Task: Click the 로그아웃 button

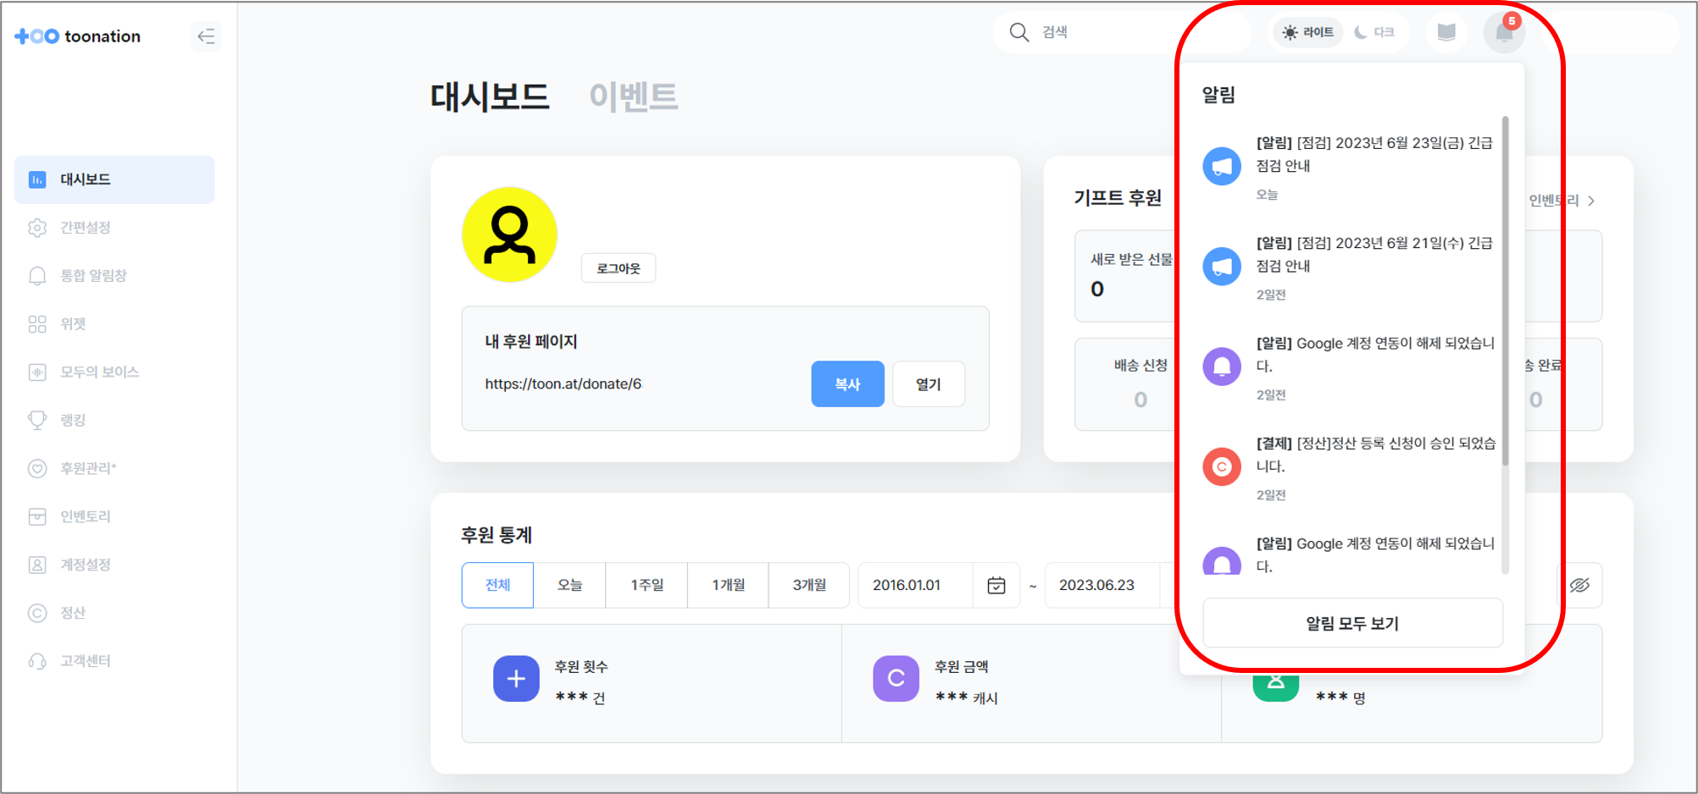Action: pyautogui.click(x=618, y=267)
